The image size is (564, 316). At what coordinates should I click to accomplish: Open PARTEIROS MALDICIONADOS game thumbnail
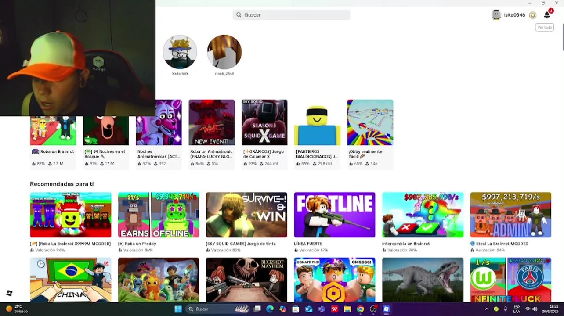(x=317, y=122)
